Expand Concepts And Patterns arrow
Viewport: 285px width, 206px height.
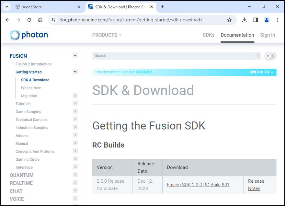click(75, 151)
